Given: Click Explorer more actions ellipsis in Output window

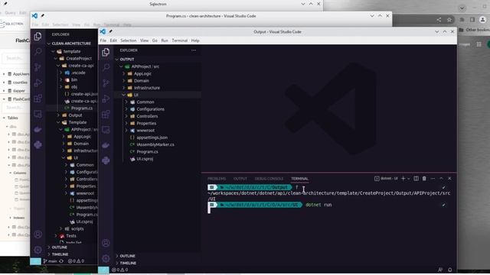Looking at the screenshot, I should point(194,50).
